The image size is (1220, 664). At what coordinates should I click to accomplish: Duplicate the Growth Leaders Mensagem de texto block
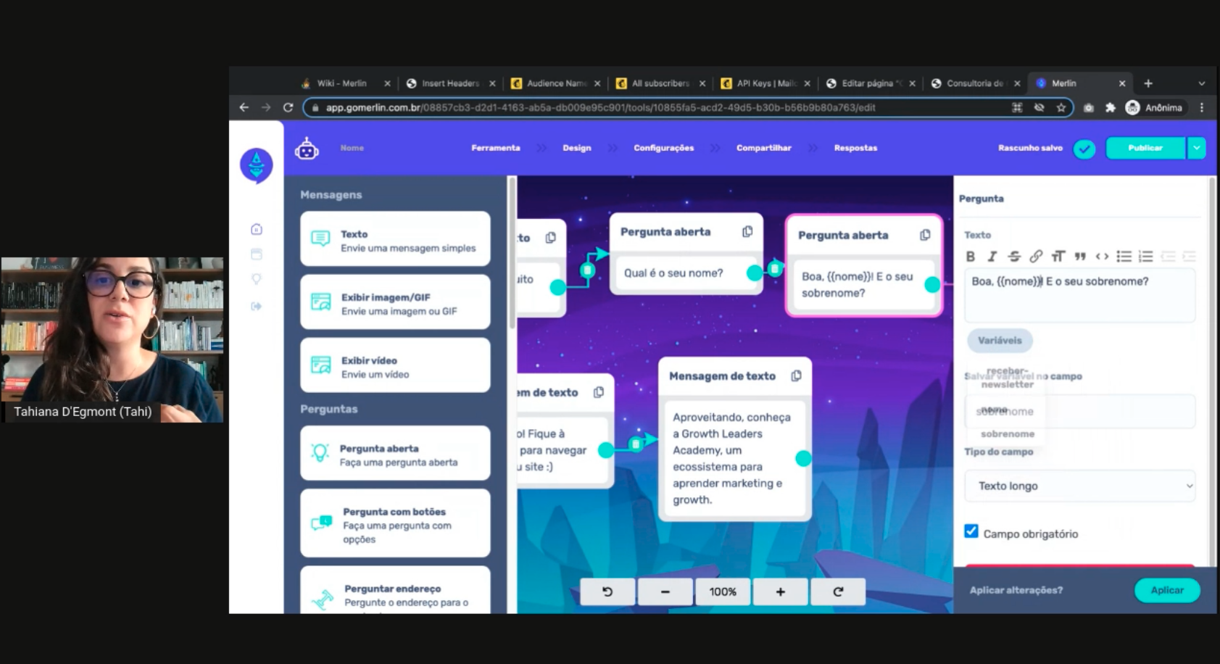point(796,375)
